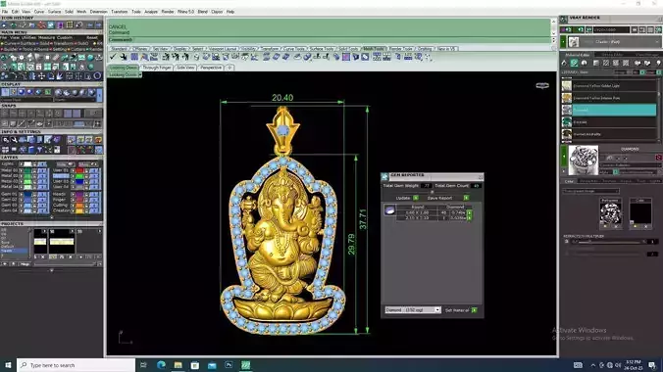Screen dimensions: 663x372
Task: Open the dropdown under the Color tab
Action: click(x=591, y=191)
